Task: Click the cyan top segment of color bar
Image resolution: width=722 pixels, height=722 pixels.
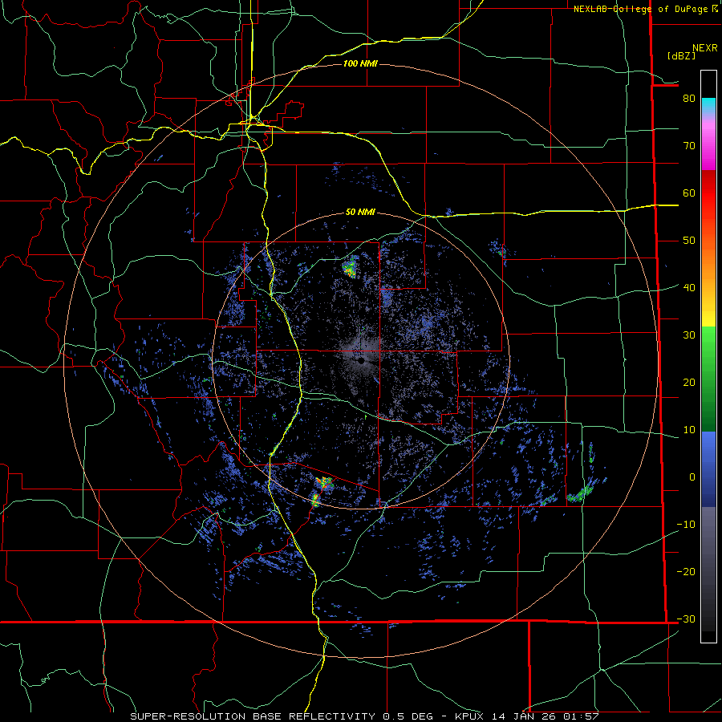Action: (708, 106)
